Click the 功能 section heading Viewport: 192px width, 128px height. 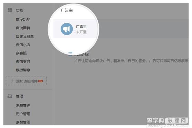click(20, 10)
